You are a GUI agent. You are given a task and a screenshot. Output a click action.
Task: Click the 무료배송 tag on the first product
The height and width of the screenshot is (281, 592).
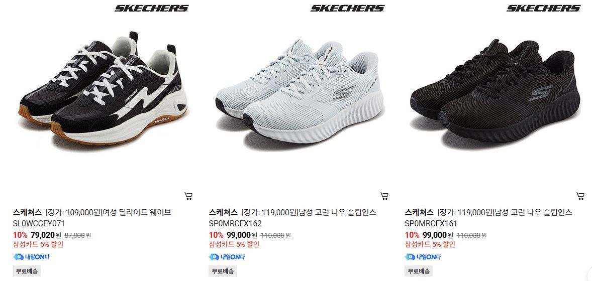[x=27, y=271]
